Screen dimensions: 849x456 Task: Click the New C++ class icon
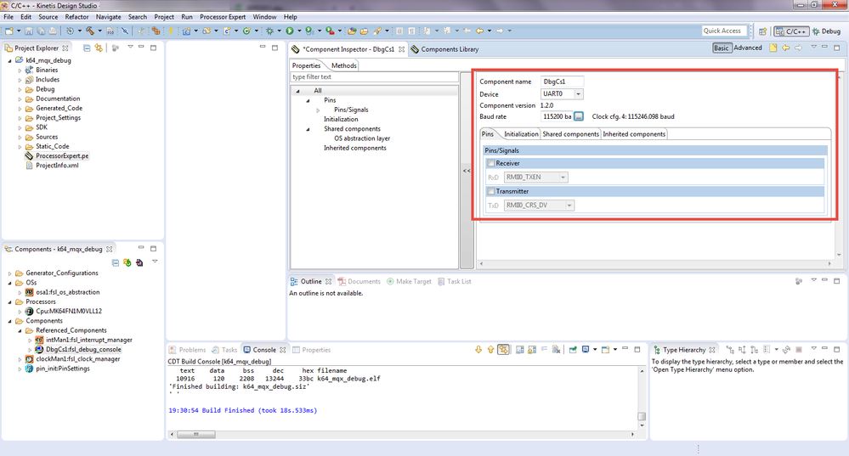(x=246, y=31)
